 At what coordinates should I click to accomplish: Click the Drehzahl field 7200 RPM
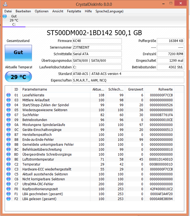coord(171,54)
